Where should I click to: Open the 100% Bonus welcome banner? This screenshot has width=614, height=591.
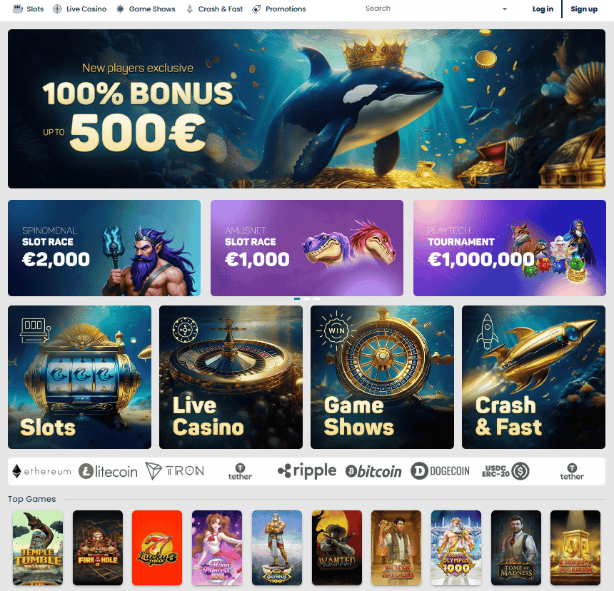click(306, 108)
